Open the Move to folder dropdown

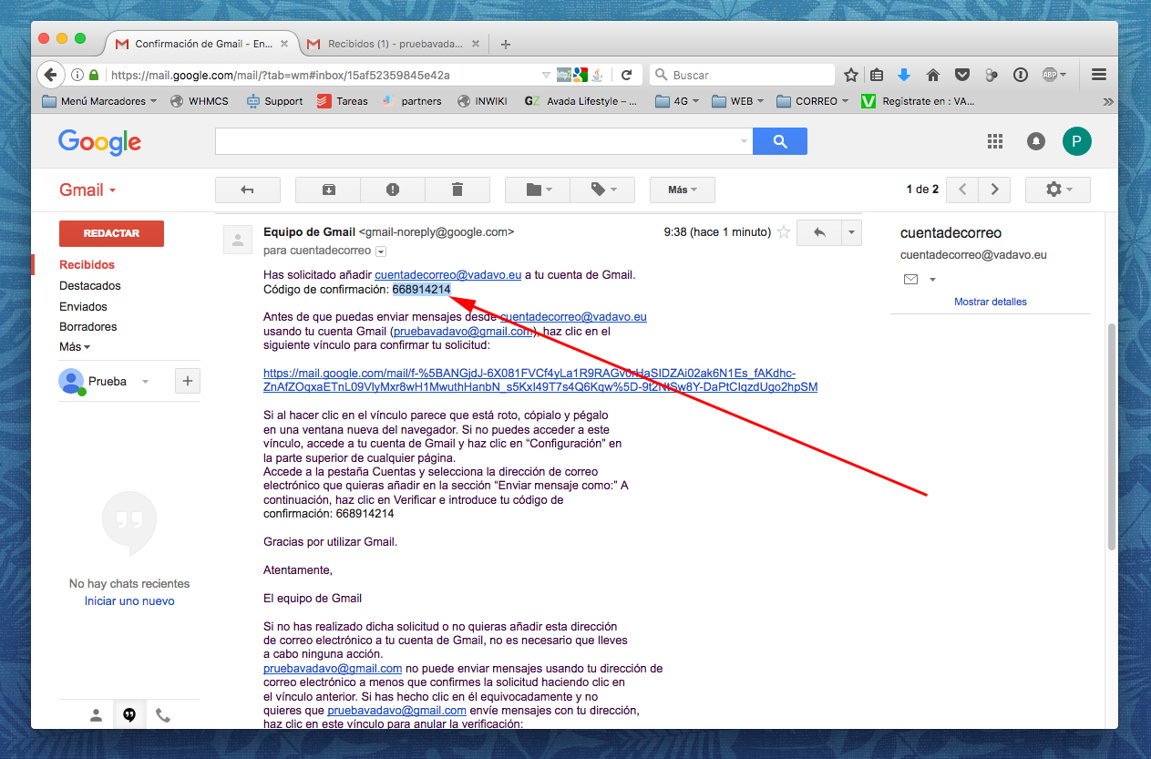click(x=538, y=190)
